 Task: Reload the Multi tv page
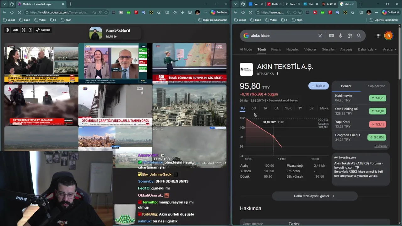(12, 12)
